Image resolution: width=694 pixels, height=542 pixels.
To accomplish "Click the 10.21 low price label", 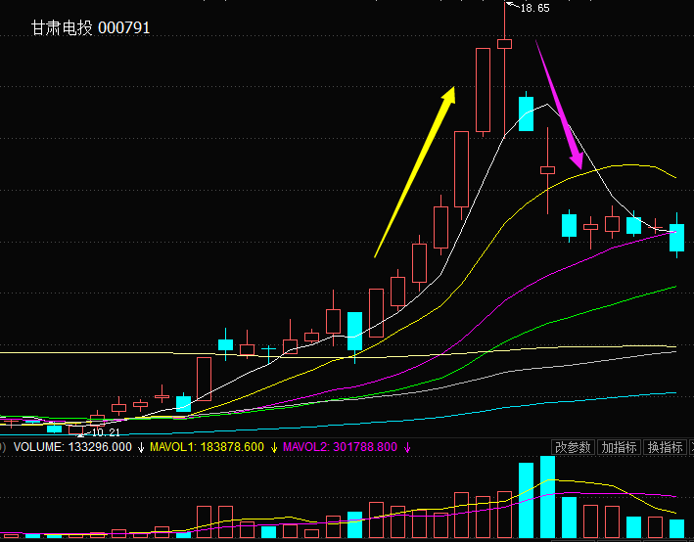I will point(105,431).
